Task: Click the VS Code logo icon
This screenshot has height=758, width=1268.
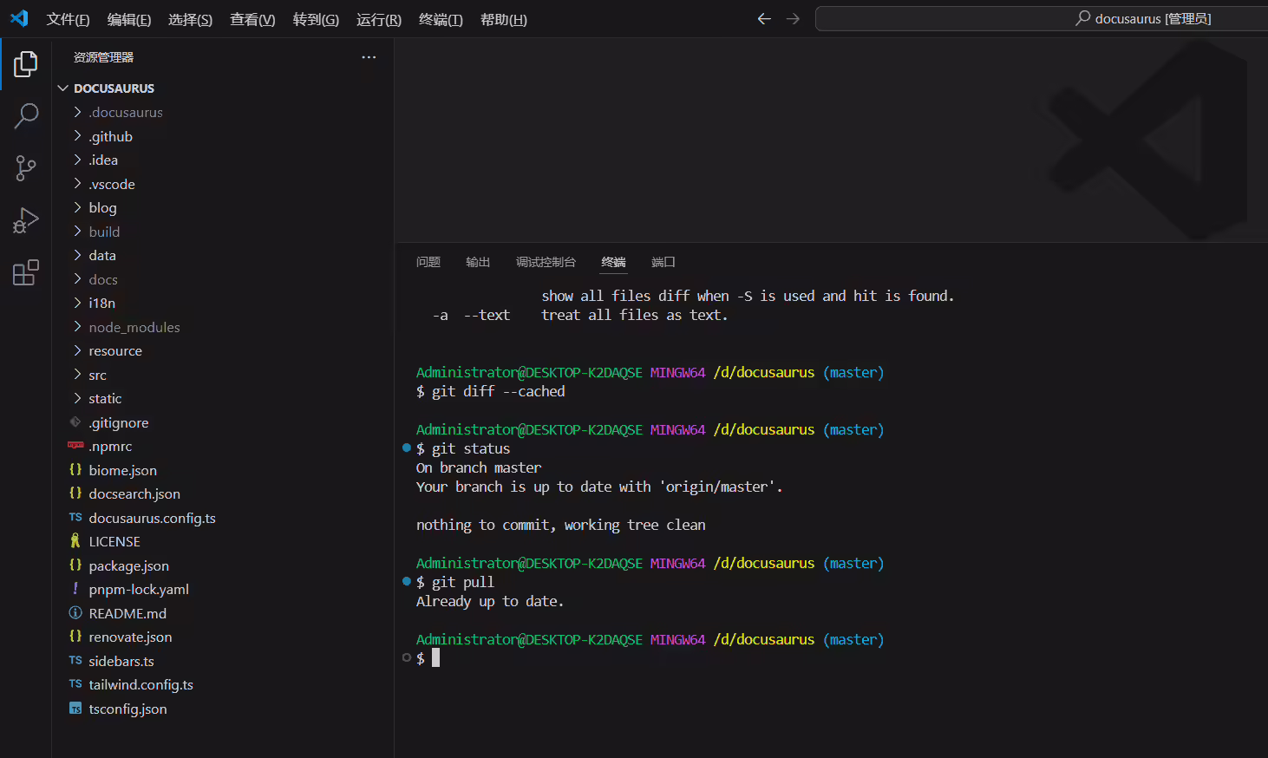Action: pyautogui.click(x=19, y=18)
